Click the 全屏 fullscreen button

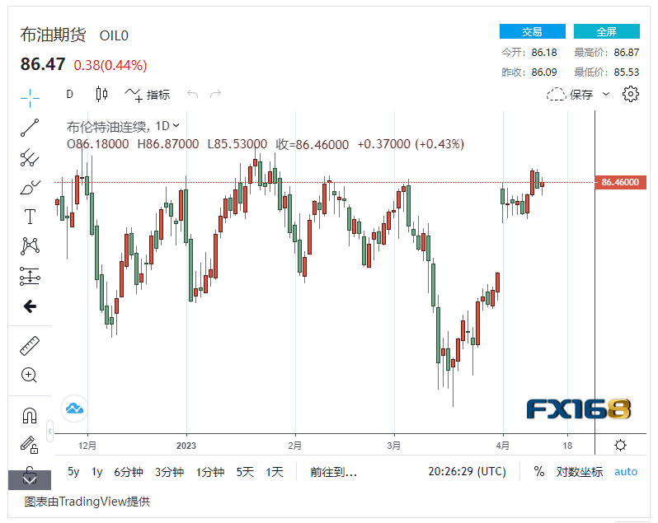[607, 31]
